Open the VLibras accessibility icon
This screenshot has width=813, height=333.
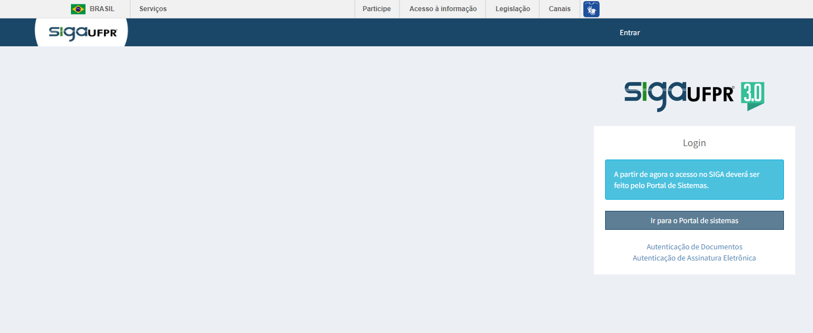point(591,9)
